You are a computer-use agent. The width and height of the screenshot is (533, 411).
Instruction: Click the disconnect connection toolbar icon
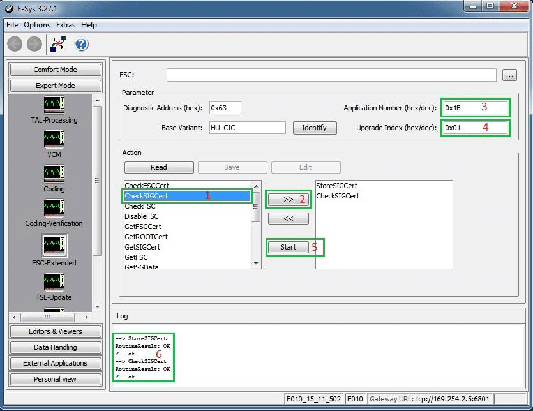[57, 44]
